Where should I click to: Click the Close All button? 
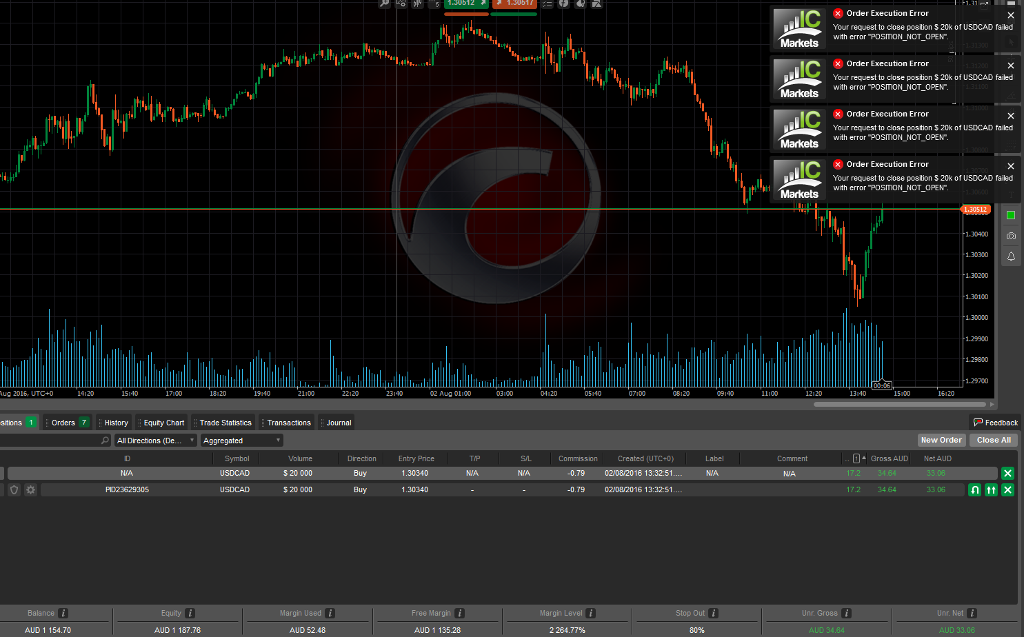[x=994, y=440]
